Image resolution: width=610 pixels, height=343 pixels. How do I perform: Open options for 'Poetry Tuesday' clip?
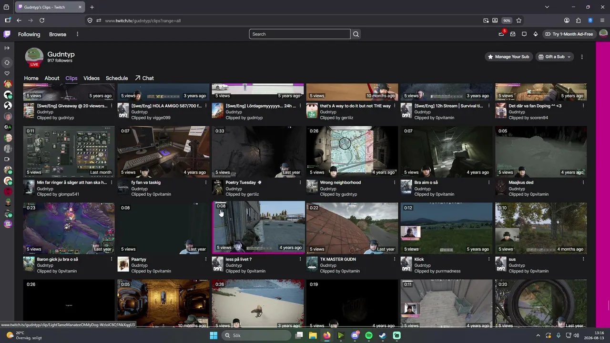(x=300, y=182)
